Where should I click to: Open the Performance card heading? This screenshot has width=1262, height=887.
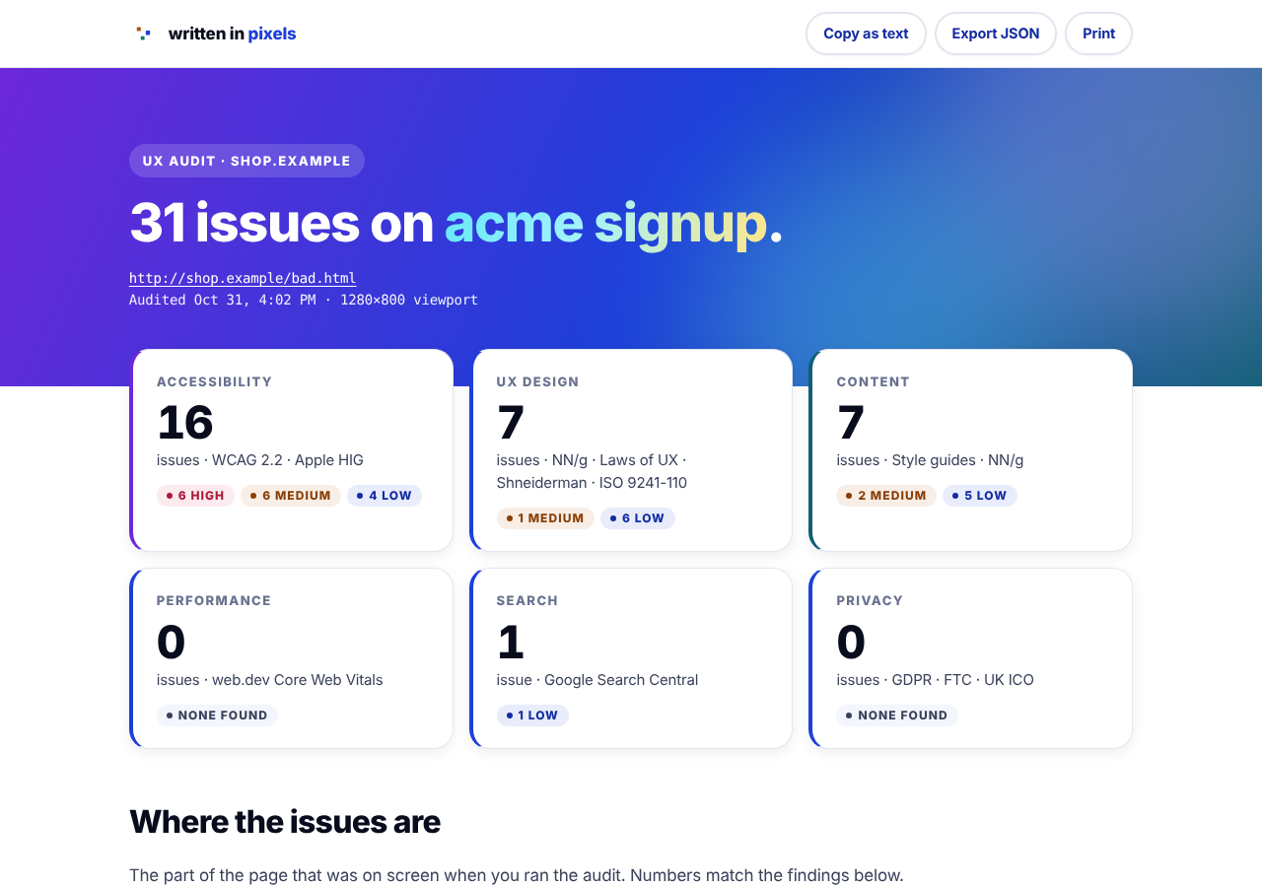point(214,600)
